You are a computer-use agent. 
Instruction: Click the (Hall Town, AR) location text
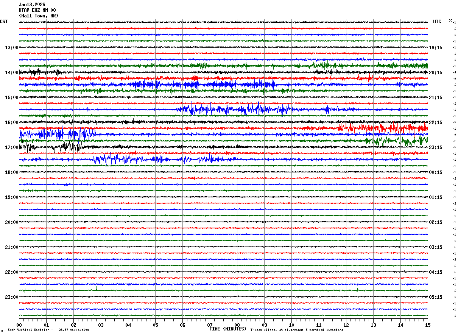(39, 16)
